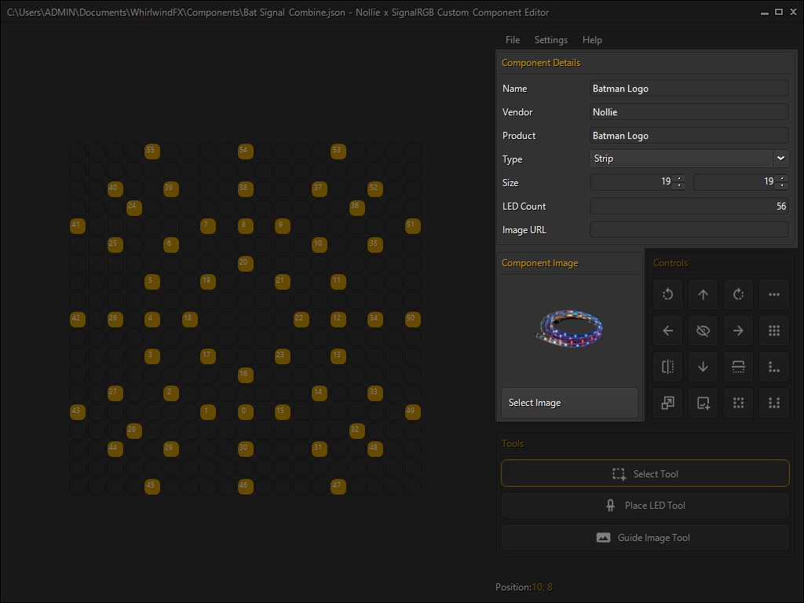Rotate the layout clockwise

738,294
